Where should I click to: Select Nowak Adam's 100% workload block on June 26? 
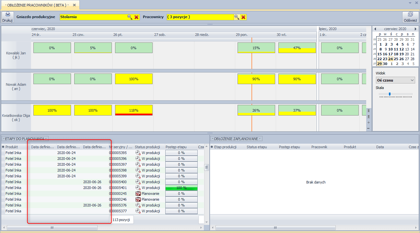click(x=134, y=79)
